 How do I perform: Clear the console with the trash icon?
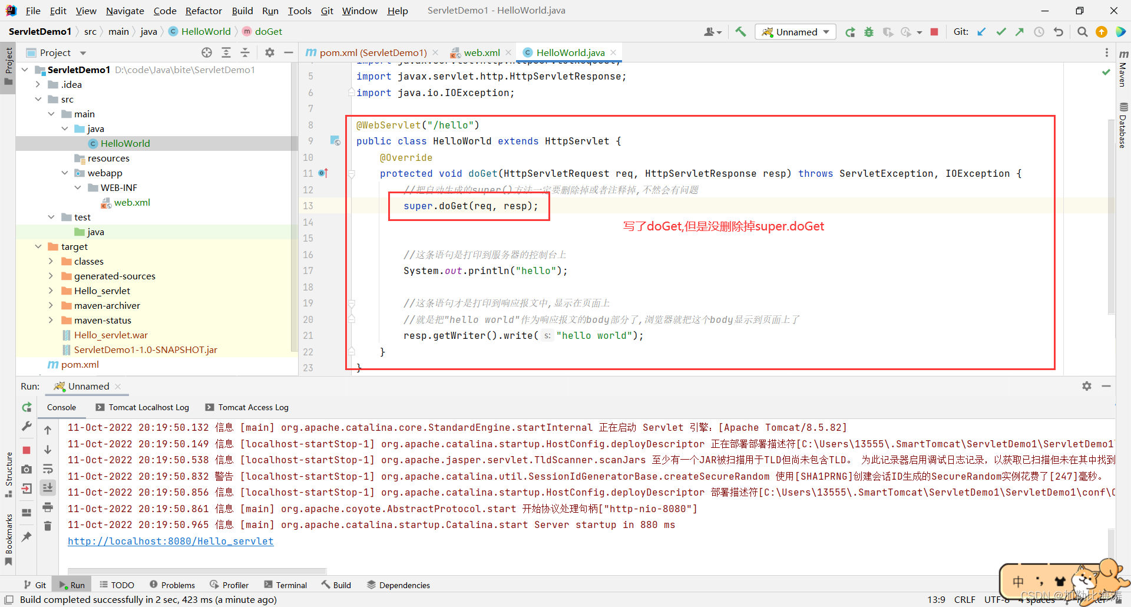[48, 526]
